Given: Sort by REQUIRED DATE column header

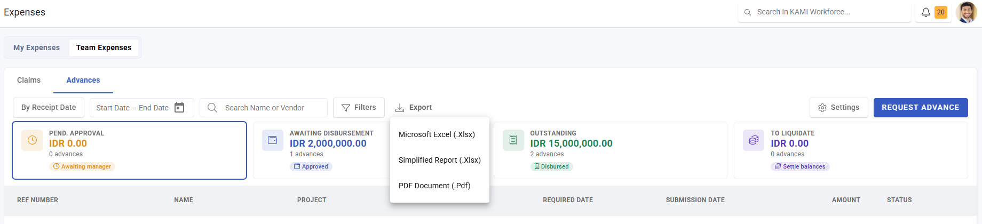Looking at the screenshot, I should coord(568,200).
